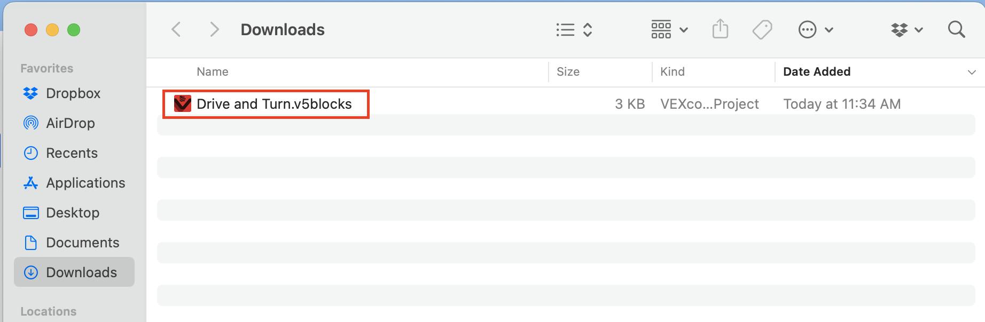Select Dropbox in the sidebar

click(74, 93)
